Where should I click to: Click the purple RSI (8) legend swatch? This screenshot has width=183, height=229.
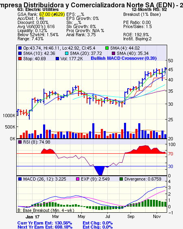click(x=20, y=142)
